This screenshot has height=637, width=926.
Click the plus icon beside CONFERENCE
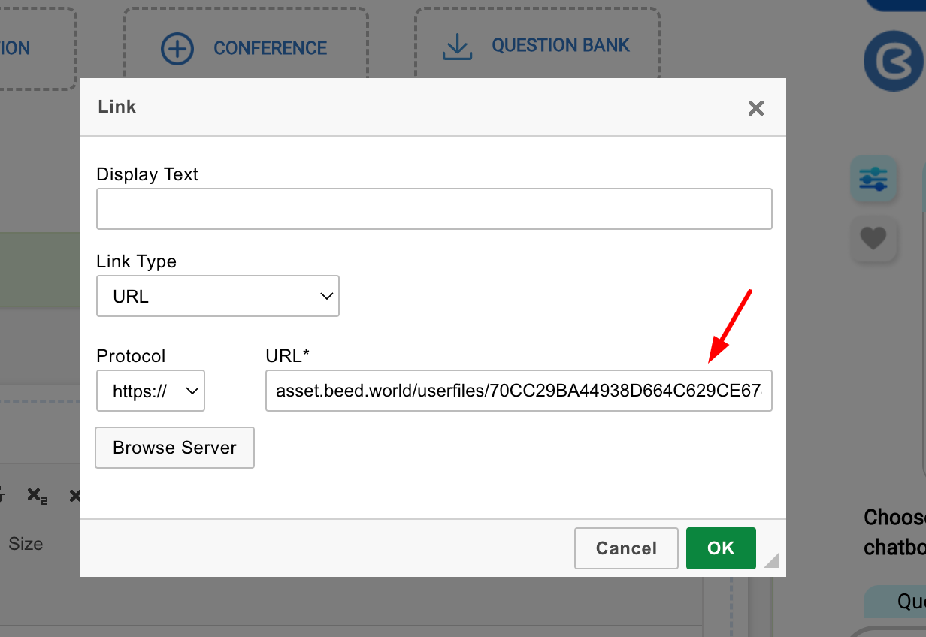tap(177, 49)
